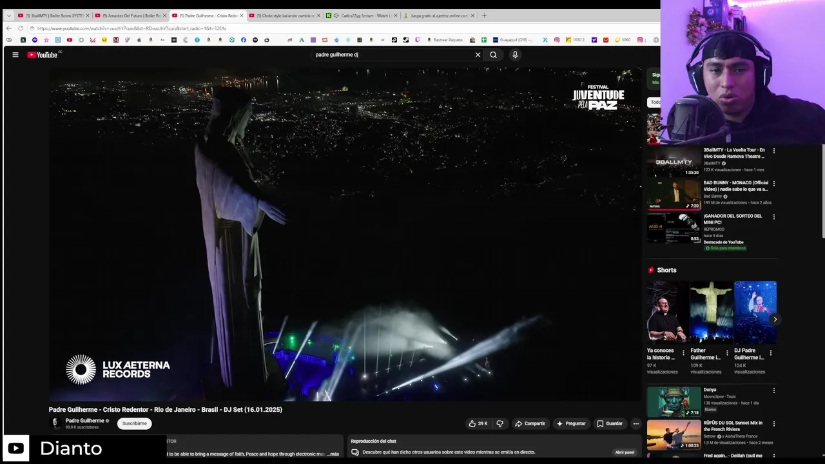Screen dimensions: 825x464
Task: Click the Guayaquil (GYE) bookmark
Action: click(513, 40)
